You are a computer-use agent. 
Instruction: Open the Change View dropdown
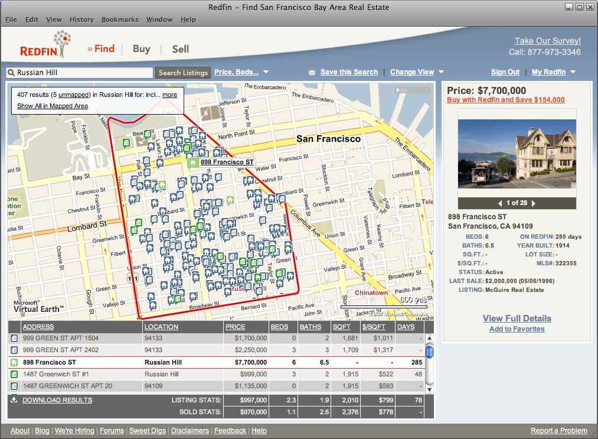coord(441,72)
